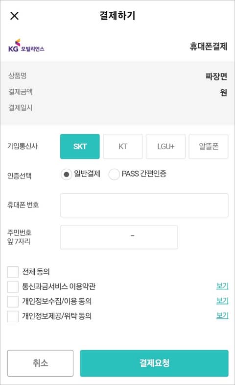The image size is (235, 385).
Task: Close the 결제하기 payment screen with X
Action: [15, 16]
